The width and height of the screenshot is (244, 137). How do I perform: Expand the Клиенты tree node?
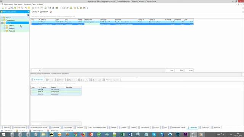tap(5, 28)
